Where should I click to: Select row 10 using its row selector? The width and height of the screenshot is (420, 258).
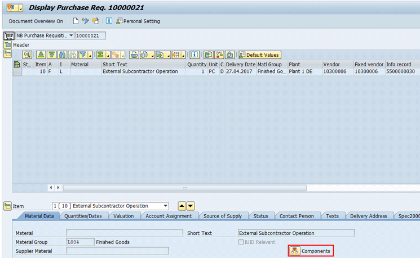tap(17, 72)
